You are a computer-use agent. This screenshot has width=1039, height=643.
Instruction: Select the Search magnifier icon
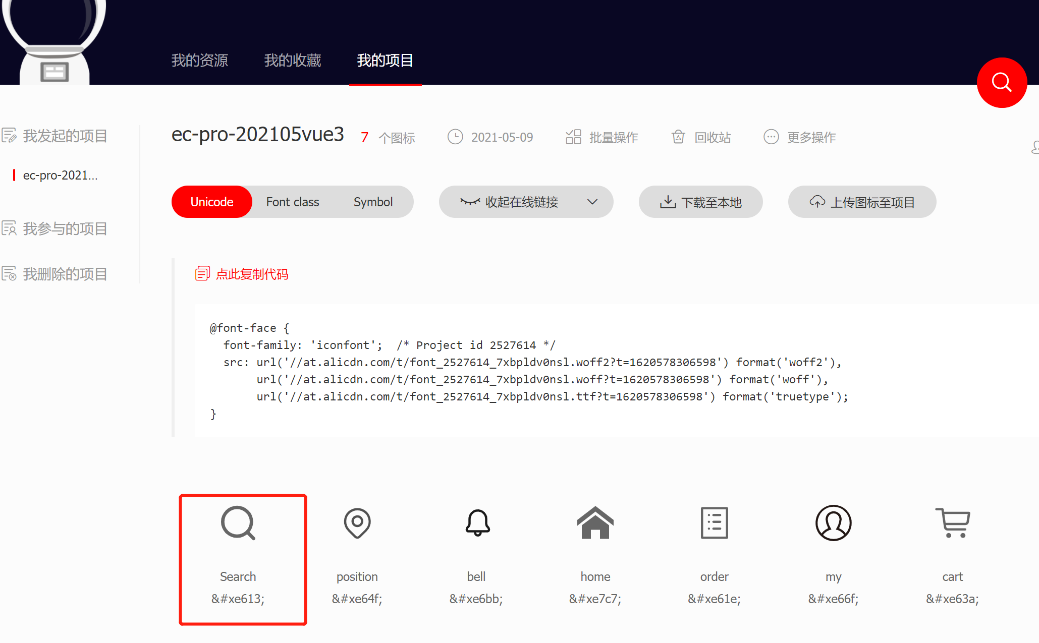point(238,523)
